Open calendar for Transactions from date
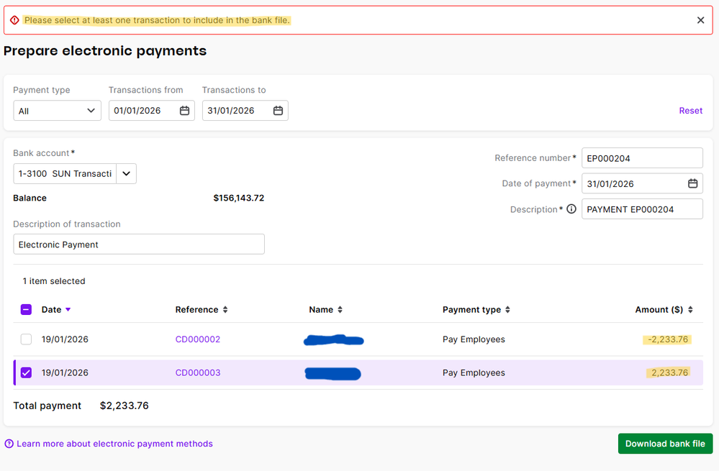Screen dimensions: 719x471 184,111
